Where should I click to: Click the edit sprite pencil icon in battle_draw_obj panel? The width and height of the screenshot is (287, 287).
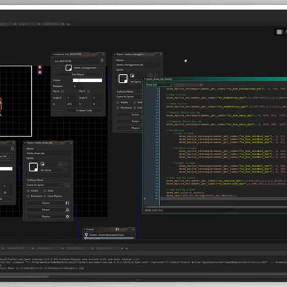(x=66, y=164)
